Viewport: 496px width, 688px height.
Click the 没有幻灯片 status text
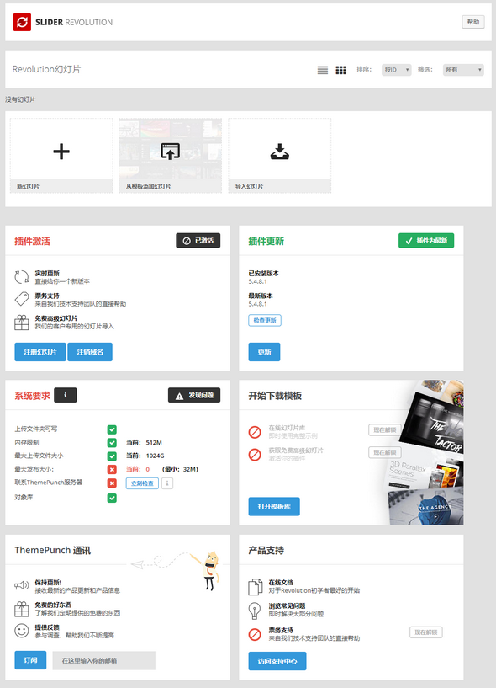pyautogui.click(x=20, y=99)
